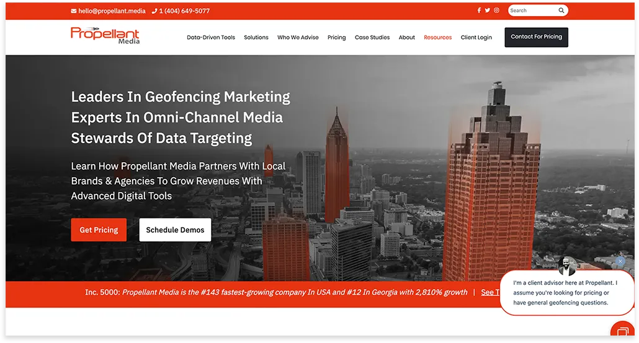Click the Inc. 5000 banner text

[x=276, y=292]
